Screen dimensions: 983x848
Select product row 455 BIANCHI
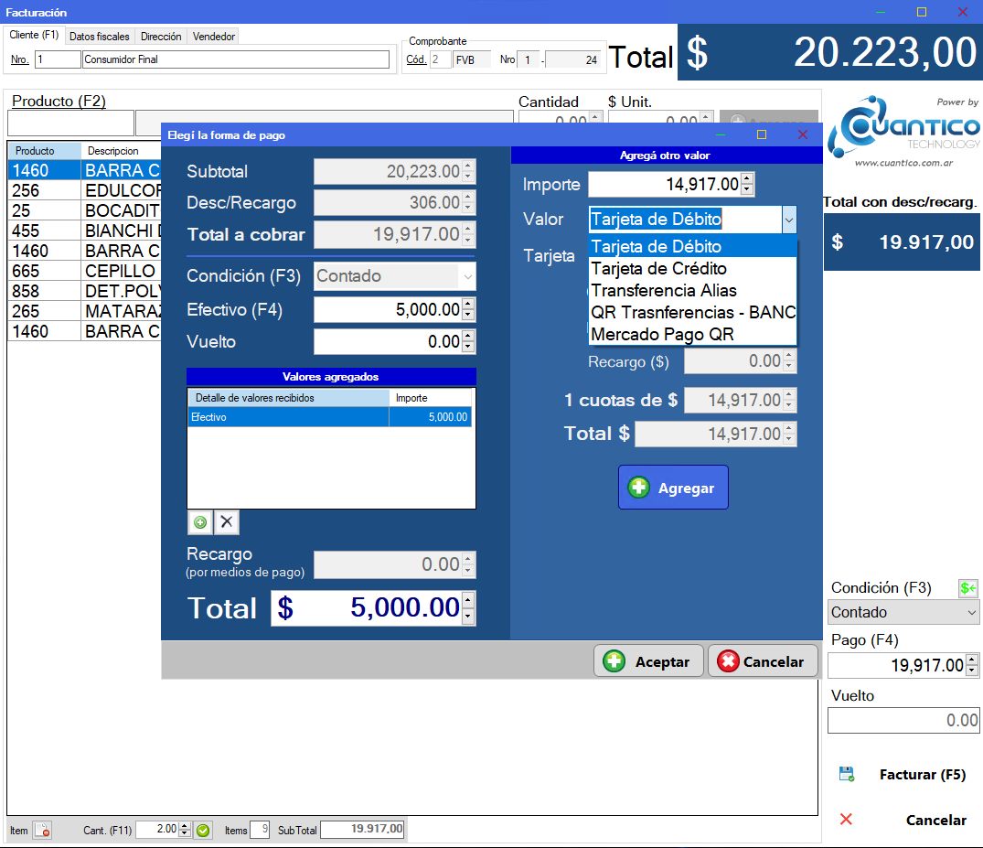pyautogui.click(x=85, y=231)
